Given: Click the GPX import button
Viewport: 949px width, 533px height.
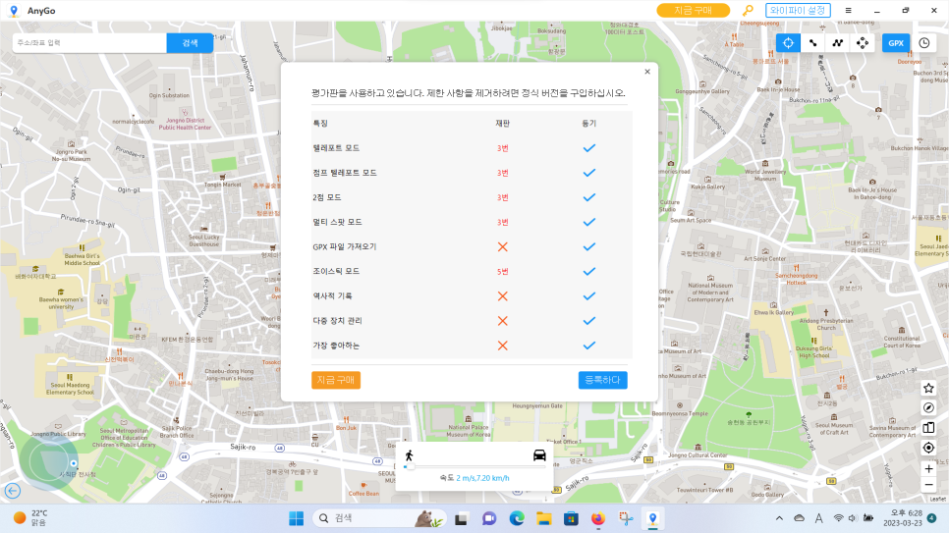Looking at the screenshot, I should point(896,43).
